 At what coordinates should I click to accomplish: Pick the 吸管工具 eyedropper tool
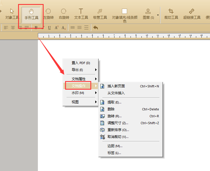point(100,14)
